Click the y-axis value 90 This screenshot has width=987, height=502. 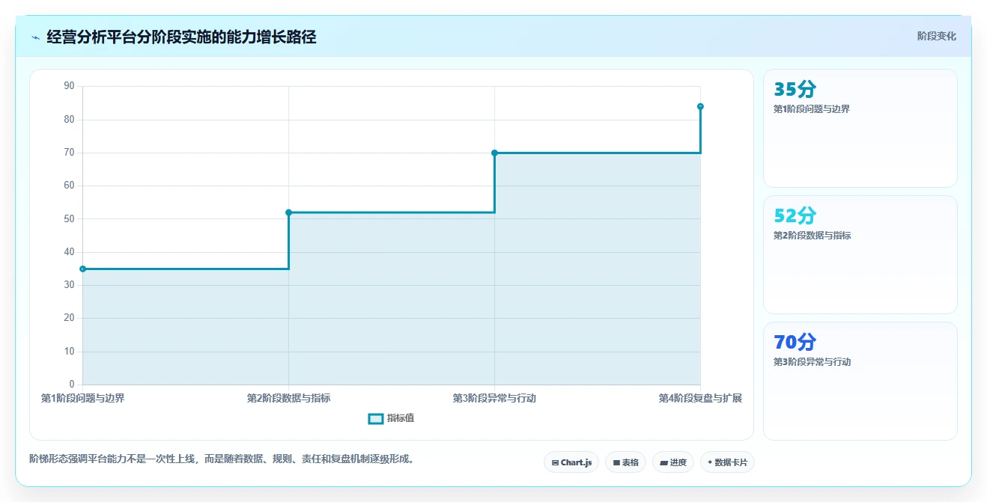click(69, 86)
